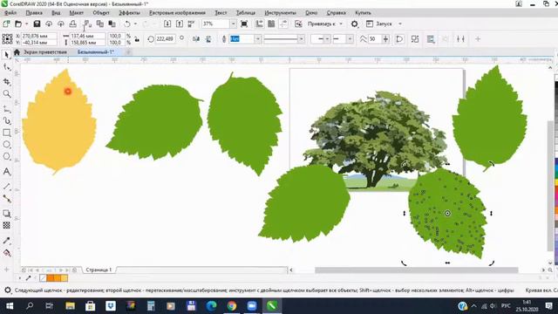The height and width of the screenshot is (314, 558).
Task: Click the rotation angle field 222,489
Action: tap(165, 38)
